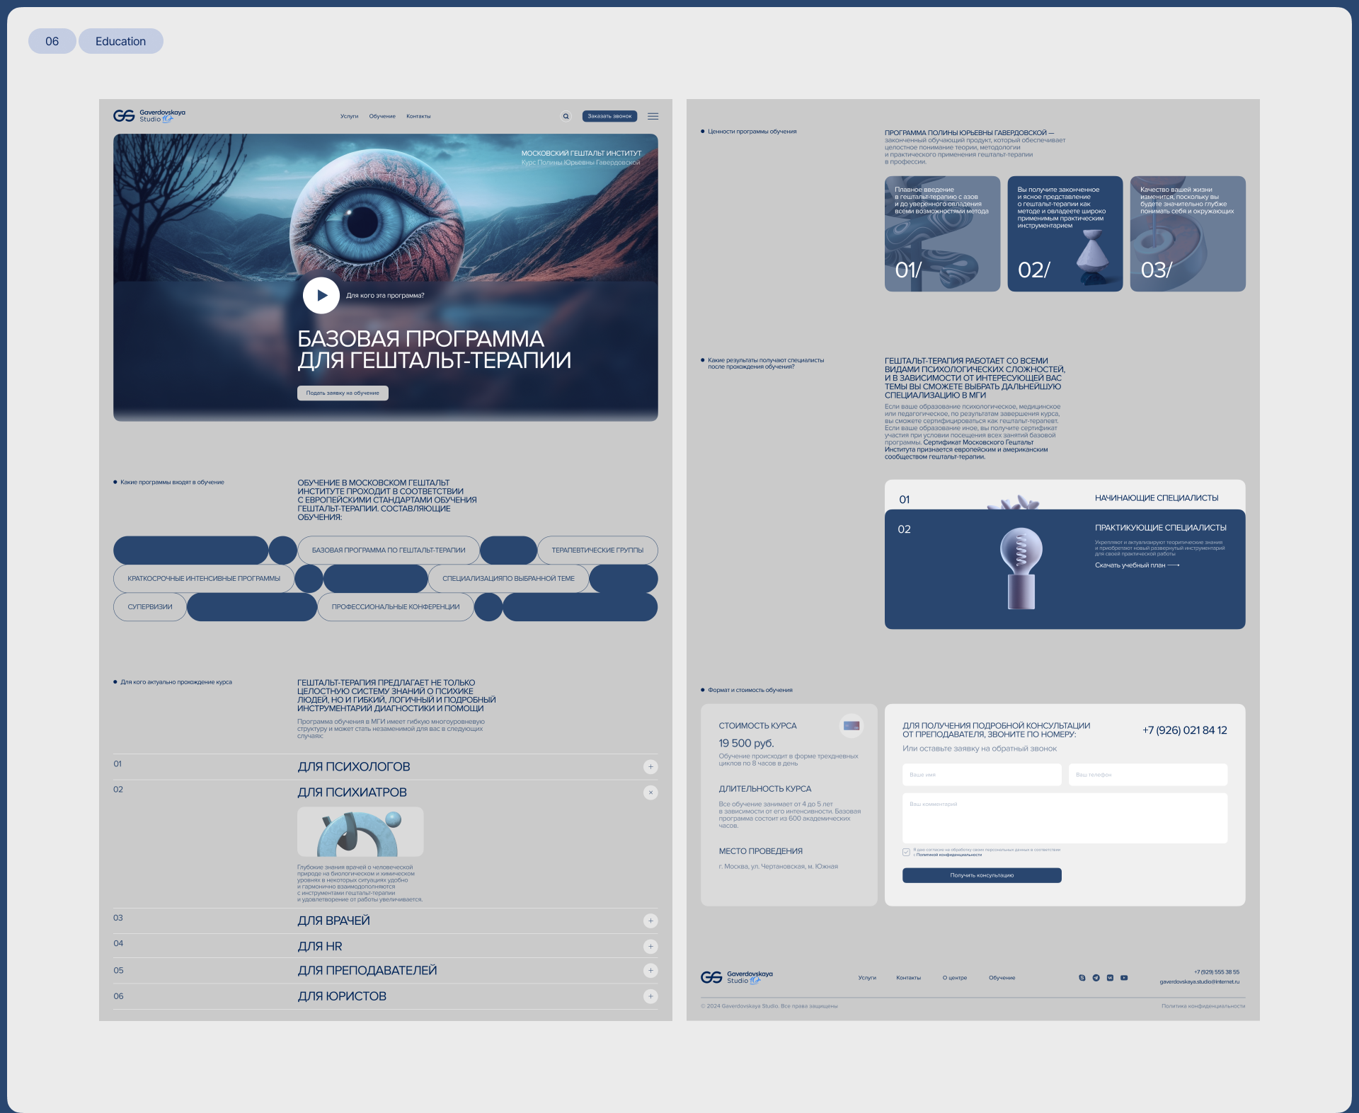1359x1113 pixels.
Task: Open the Skype icon in footer
Action: click(1082, 978)
